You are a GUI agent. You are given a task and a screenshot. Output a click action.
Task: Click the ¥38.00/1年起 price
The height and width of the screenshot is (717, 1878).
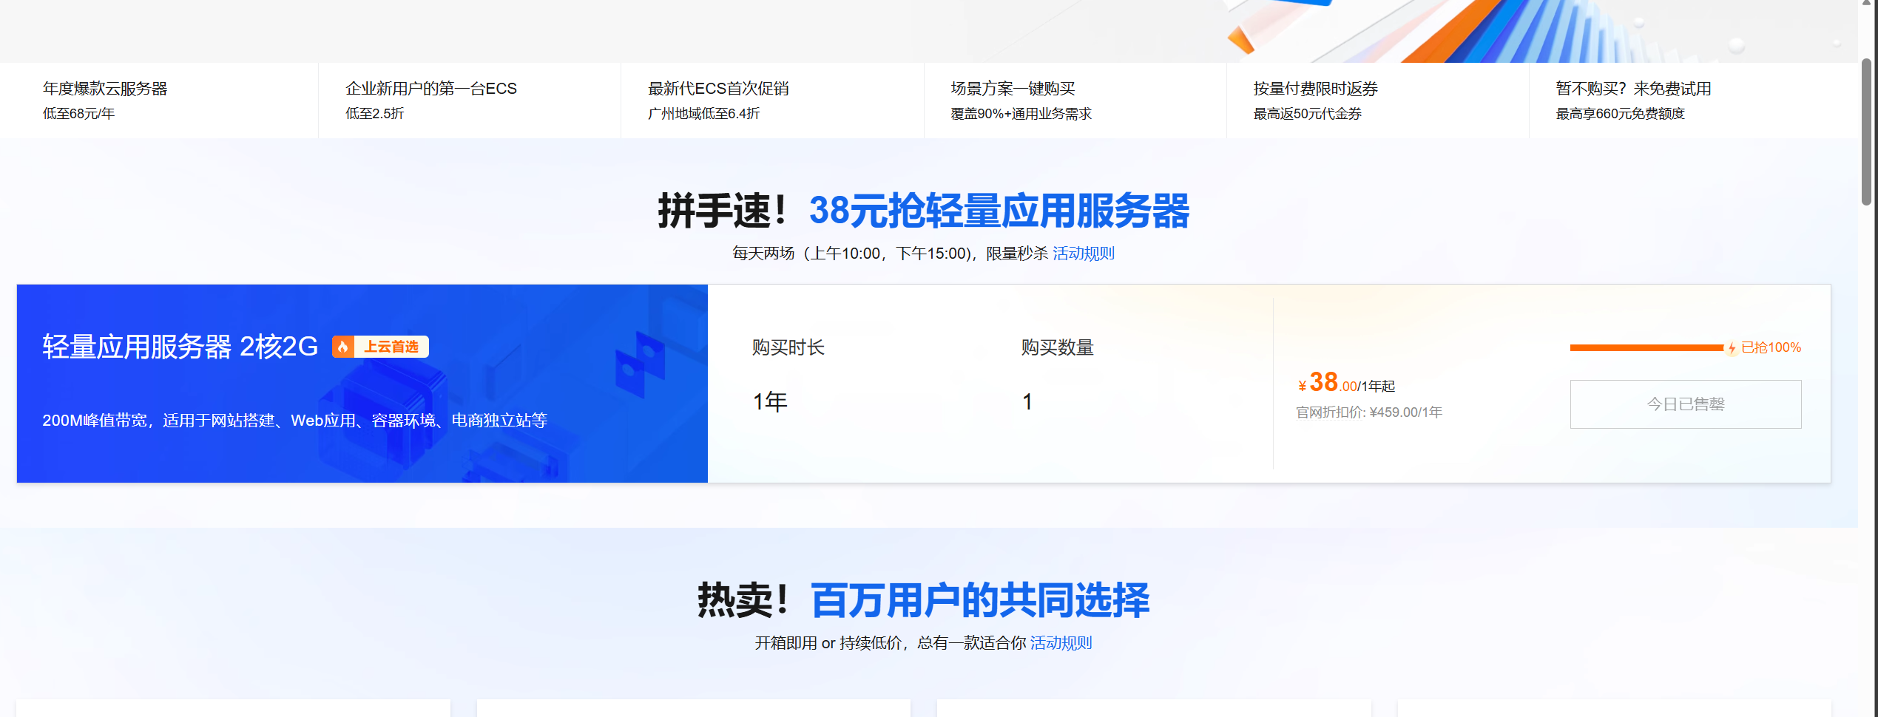pos(1345,384)
